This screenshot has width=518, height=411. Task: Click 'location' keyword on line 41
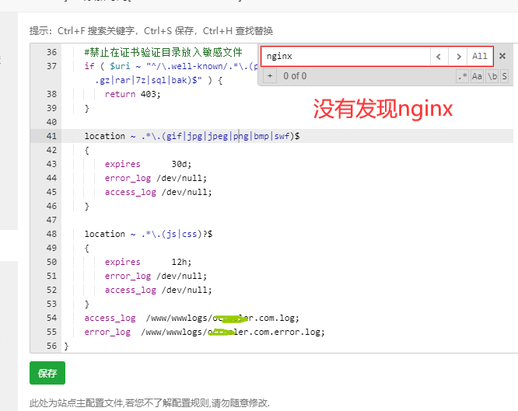pos(105,136)
